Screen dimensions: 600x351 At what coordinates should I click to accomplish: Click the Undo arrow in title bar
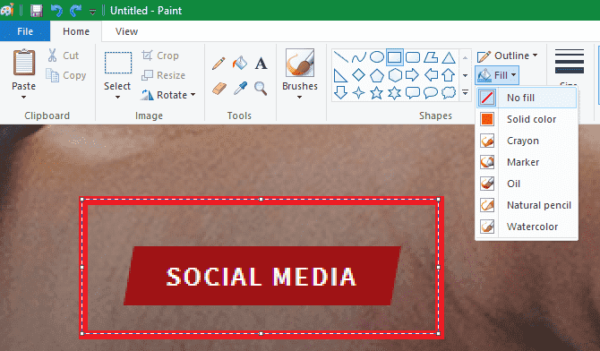point(56,11)
